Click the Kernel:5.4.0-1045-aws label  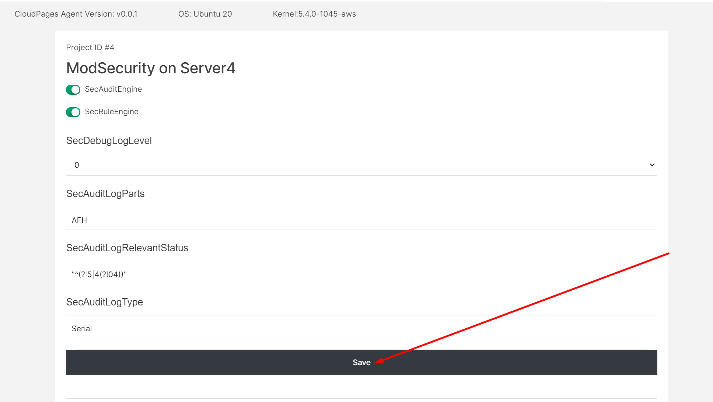click(x=314, y=14)
